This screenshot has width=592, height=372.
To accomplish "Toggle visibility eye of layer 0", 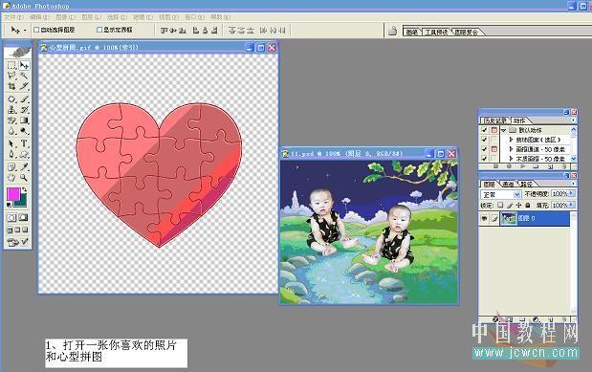I will tap(484, 219).
